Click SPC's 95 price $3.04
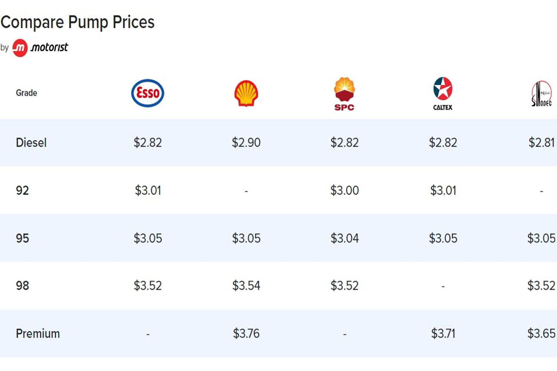The width and height of the screenshot is (557, 371). tap(344, 238)
